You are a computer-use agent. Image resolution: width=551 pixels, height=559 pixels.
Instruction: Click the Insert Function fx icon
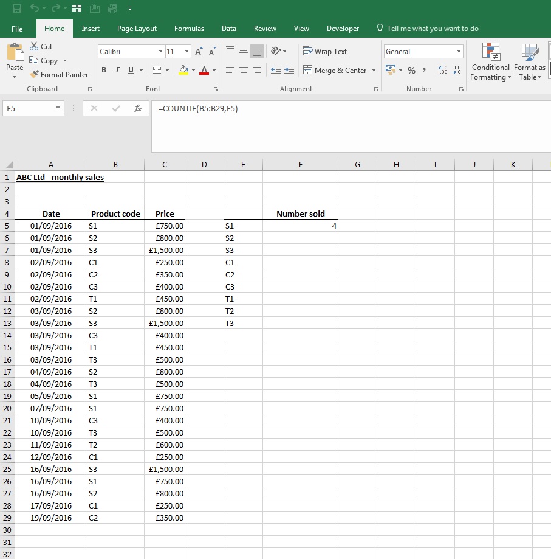pyautogui.click(x=138, y=108)
